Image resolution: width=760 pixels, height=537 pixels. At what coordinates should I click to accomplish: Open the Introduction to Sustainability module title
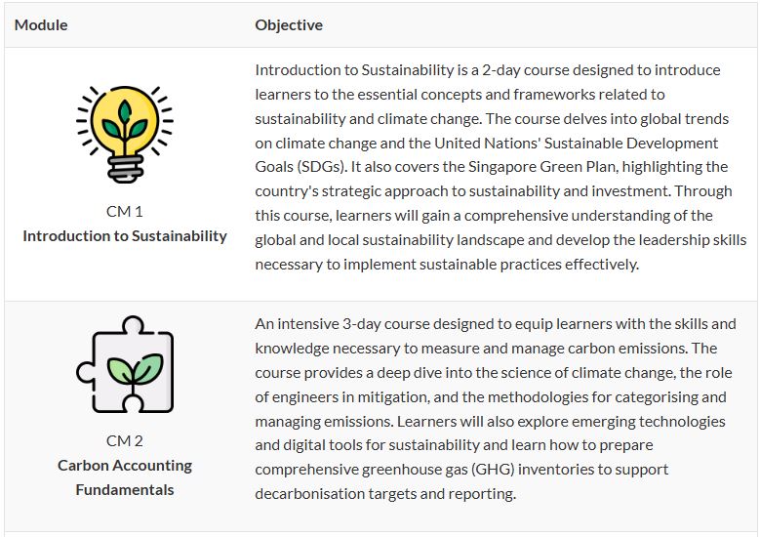coord(125,235)
